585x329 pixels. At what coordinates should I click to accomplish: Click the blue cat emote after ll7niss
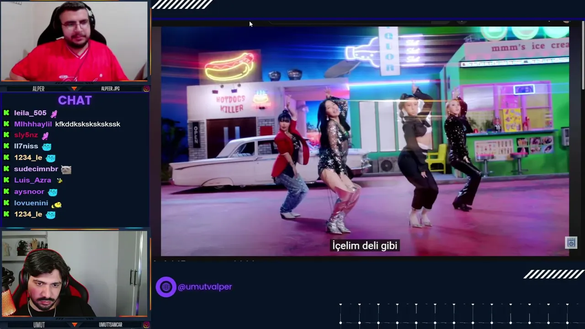[x=47, y=147]
